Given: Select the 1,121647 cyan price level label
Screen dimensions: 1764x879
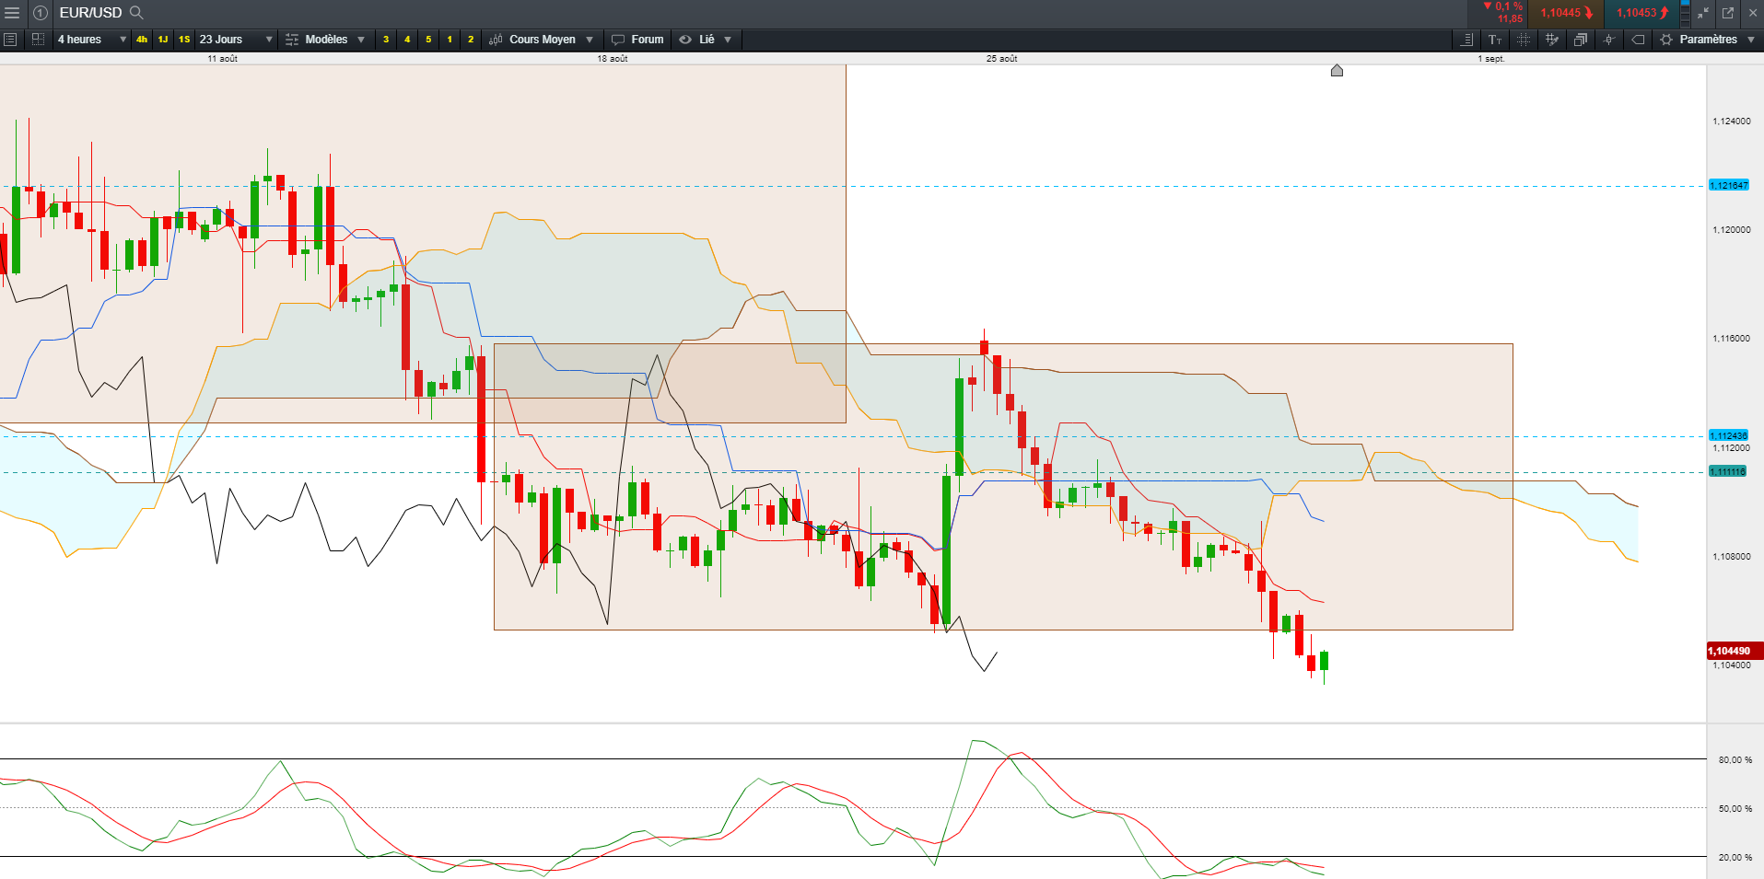Looking at the screenshot, I should click(x=1729, y=186).
